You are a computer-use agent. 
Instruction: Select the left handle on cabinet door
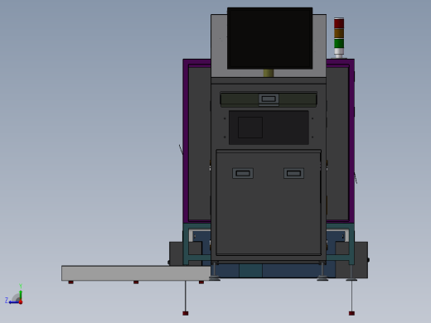[243, 173]
